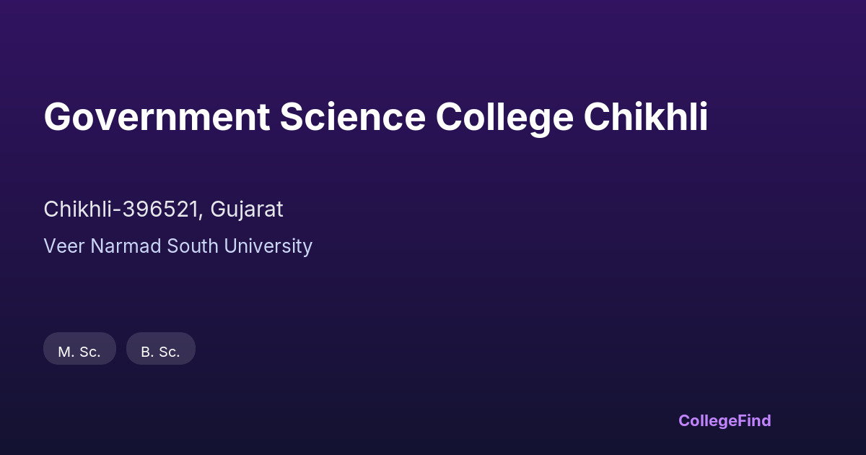Click the Sc. text inside the B. Sc. tag
Viewport: 866px width, 455px height.
pos(170,352)
